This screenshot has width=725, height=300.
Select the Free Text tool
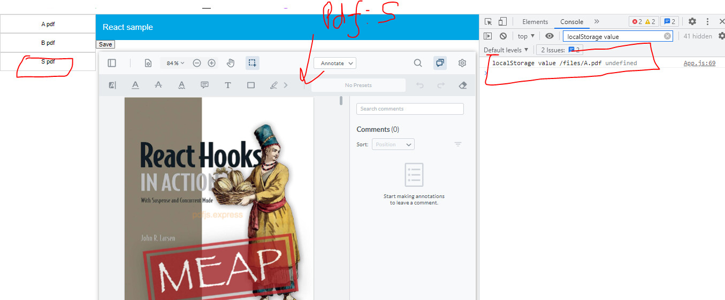(x=227, y=85)
